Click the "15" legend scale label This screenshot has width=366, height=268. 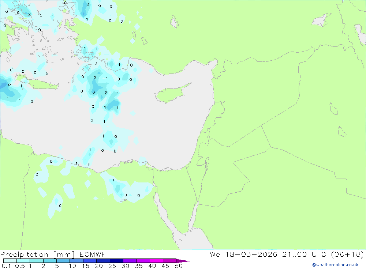click(x=86, y=266)
